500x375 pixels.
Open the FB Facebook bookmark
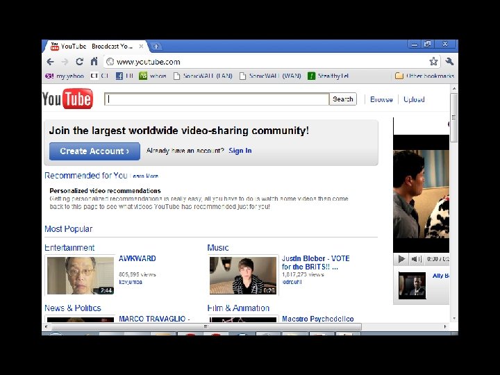(x=125, y=76)
